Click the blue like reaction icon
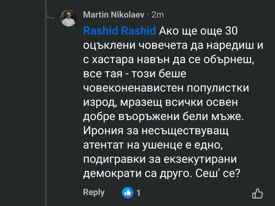 pyautogui.click(x=128, y=193)
